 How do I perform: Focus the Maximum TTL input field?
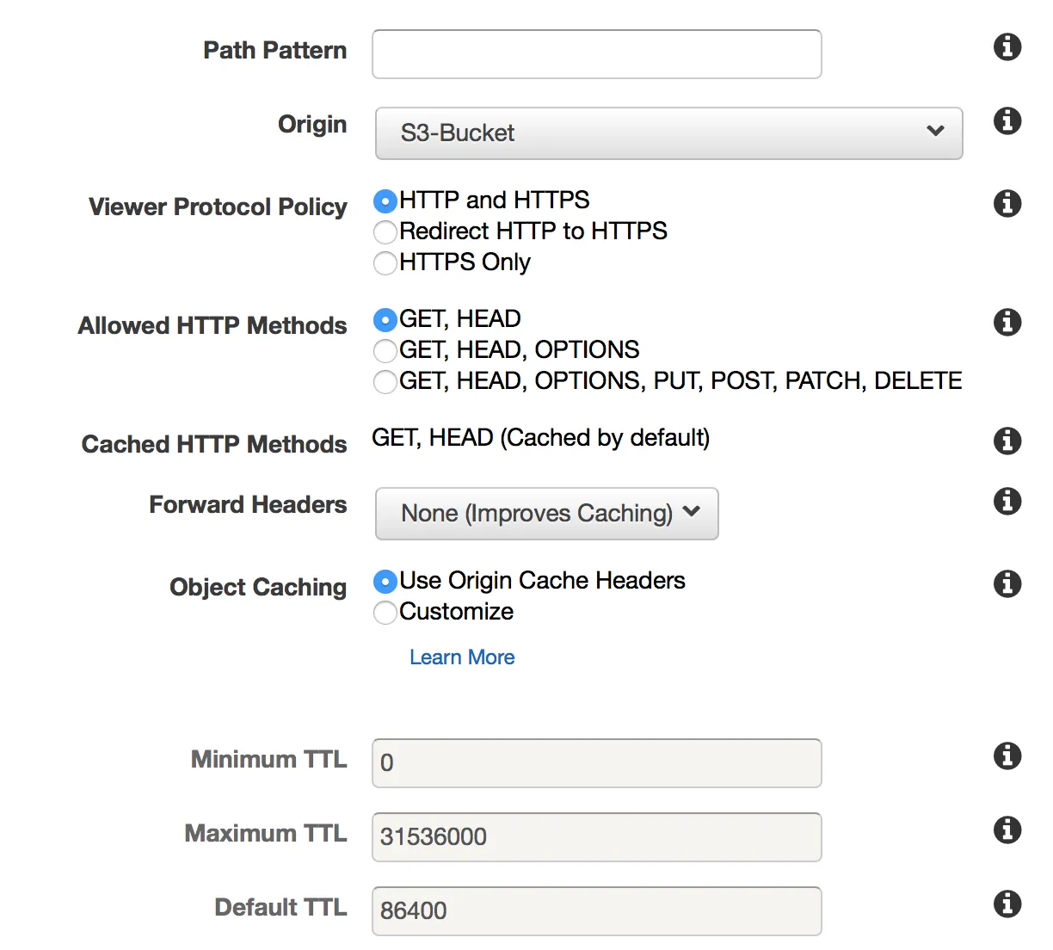coord(596,837)
